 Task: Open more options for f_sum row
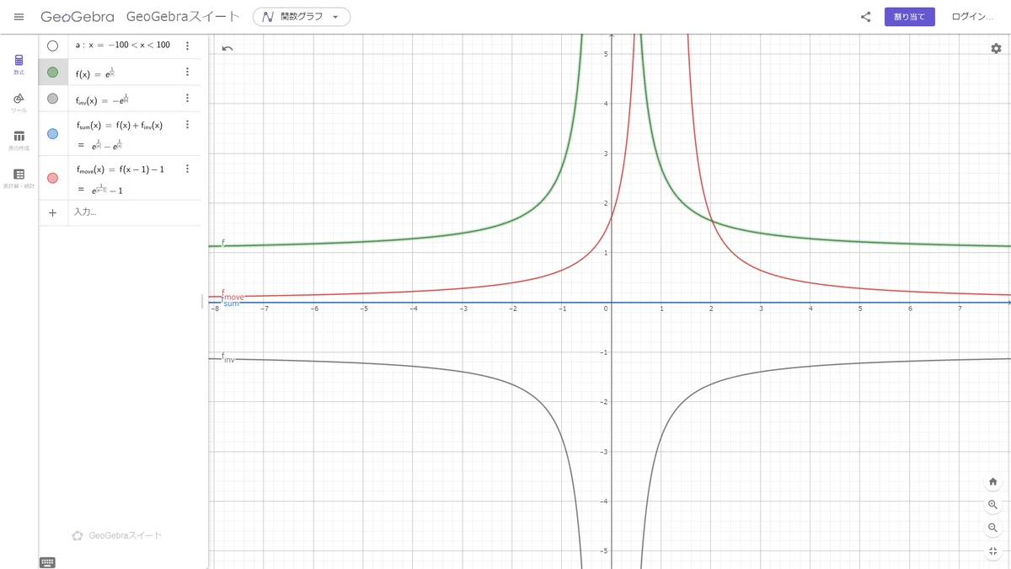tap(188, 125)
